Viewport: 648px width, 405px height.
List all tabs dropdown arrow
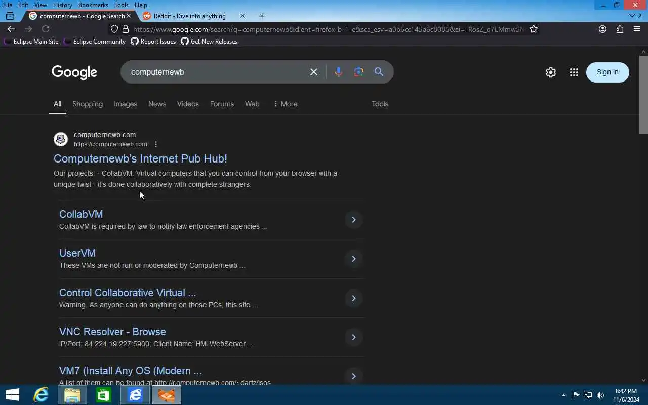[635, 16]
